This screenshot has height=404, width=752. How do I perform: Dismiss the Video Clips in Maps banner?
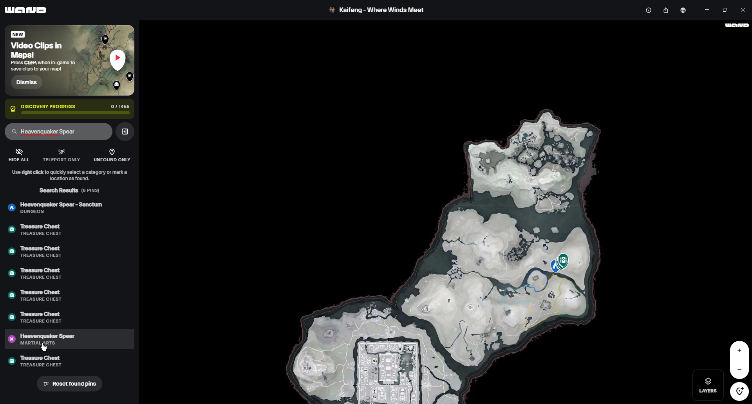[27, 82]
